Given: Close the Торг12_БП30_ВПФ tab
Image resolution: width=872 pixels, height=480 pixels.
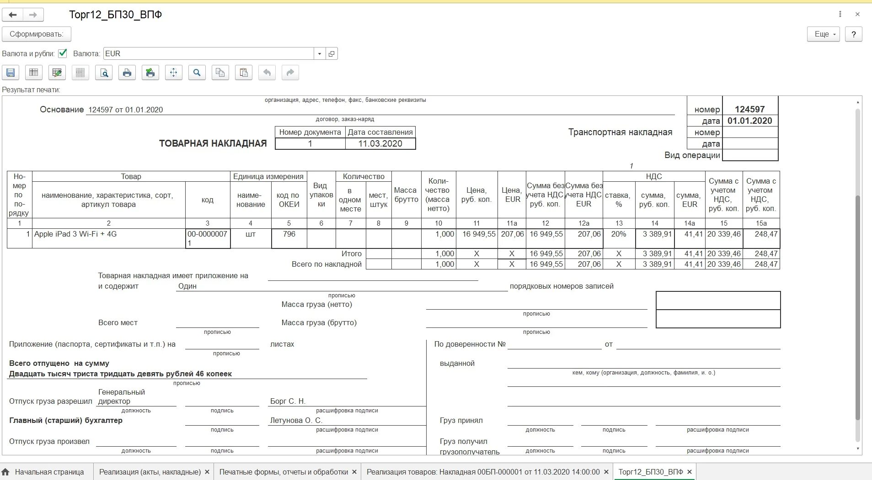Looking at the screenshot, I should pyautogui.click(x=690, y=472).
